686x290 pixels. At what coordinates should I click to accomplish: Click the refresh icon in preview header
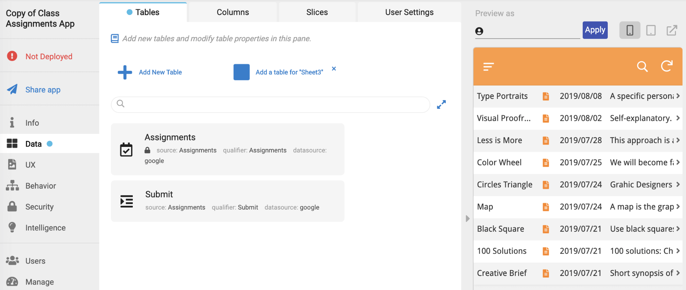(x=666, y=66)
